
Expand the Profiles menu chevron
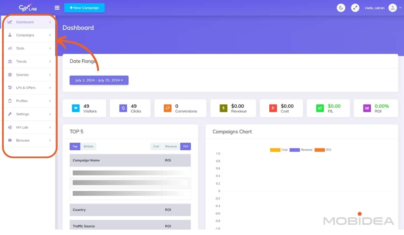click(50, 101)
